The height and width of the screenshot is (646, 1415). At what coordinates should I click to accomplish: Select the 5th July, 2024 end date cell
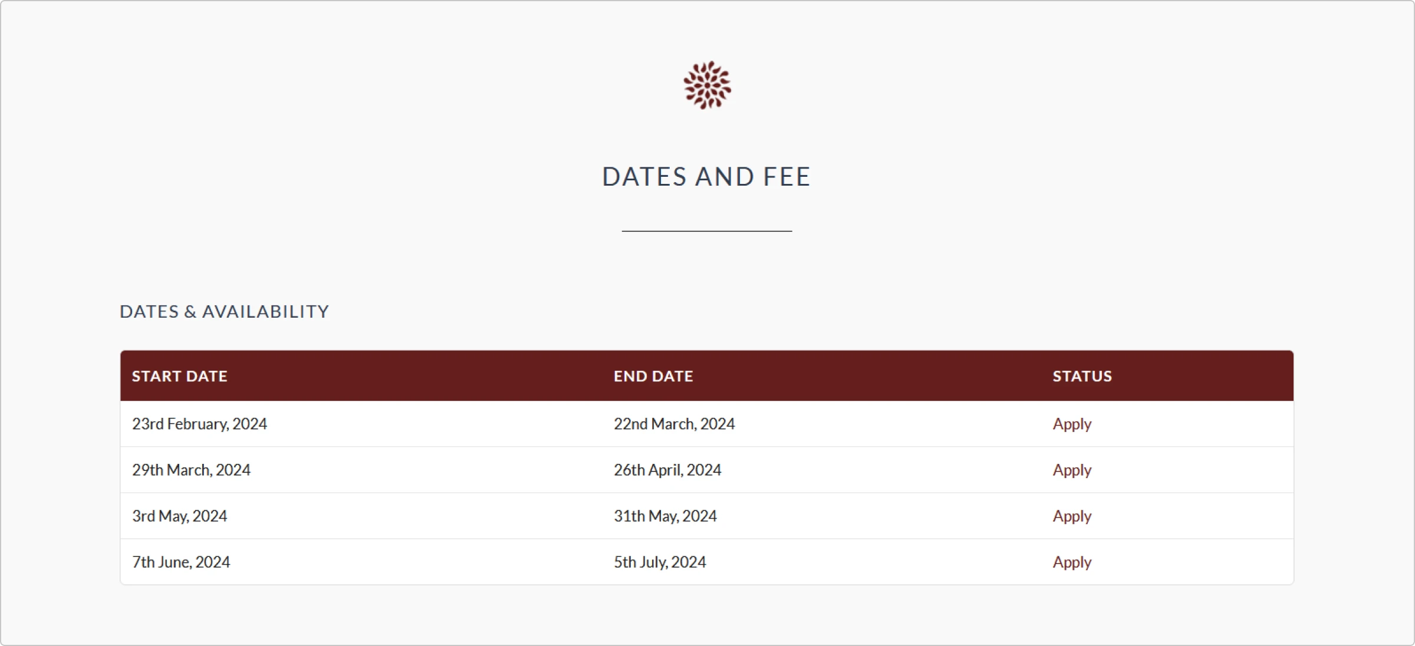(660, 562)
